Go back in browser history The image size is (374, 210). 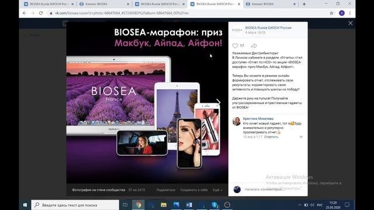click(x=25, y=13)
